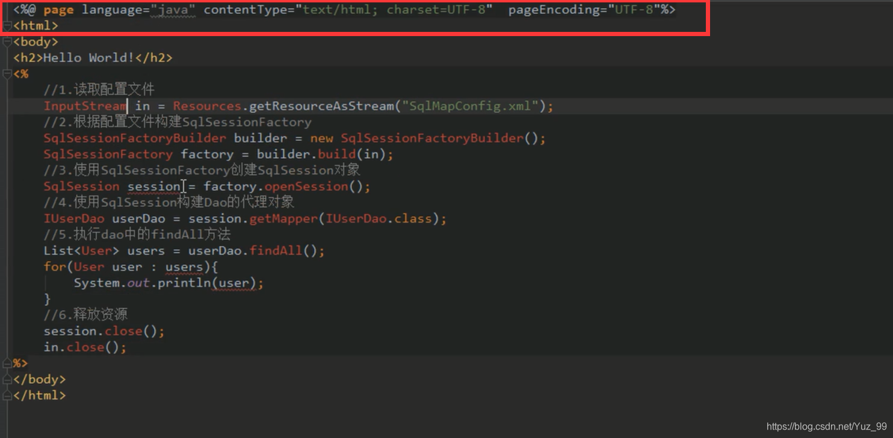Image resolution: width=893 pixels, height=438 pixels.
Task: Click the build(in) method call
Action: (351, 155)
